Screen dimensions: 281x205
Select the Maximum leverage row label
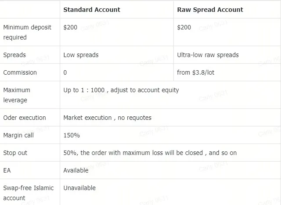tap(17, 95)
